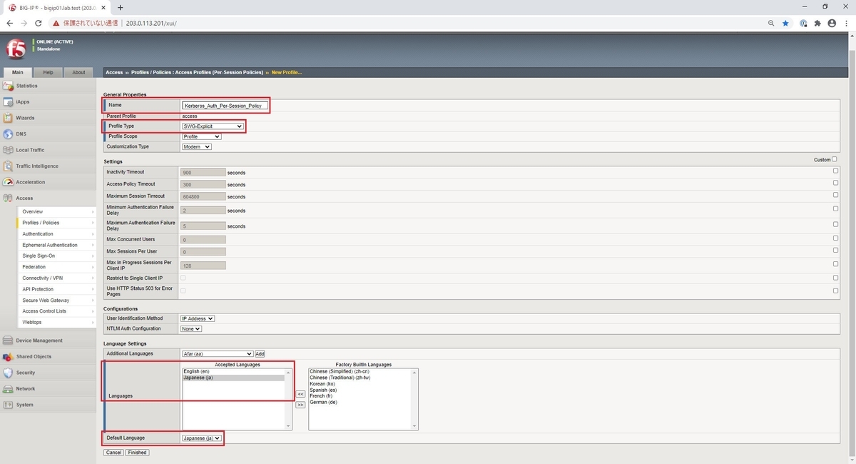Open the Wizards section icon
856x464 pixels.
pos(8,118)
